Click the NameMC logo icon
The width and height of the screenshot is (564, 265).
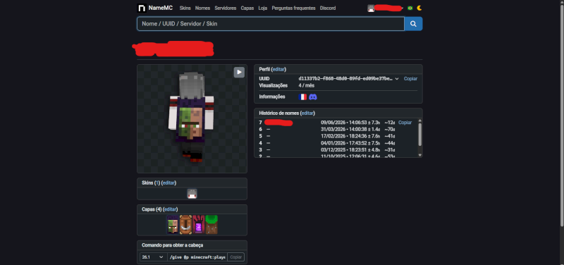[x=142, y=8]
